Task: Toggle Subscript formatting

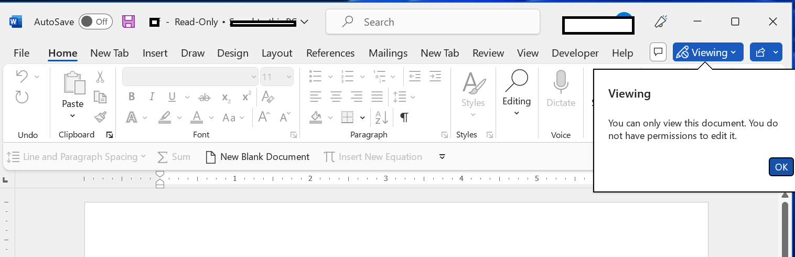Action: pos(226,97)
